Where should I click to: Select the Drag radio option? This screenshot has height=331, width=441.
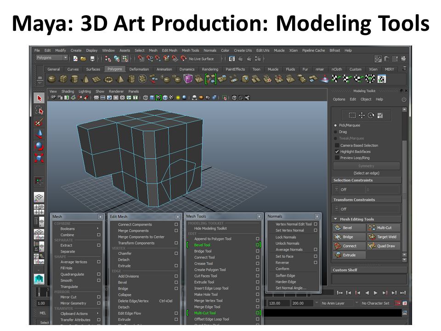tap(335, 132)
